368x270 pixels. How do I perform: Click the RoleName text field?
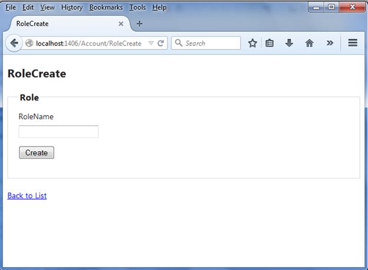coord(58,132)
